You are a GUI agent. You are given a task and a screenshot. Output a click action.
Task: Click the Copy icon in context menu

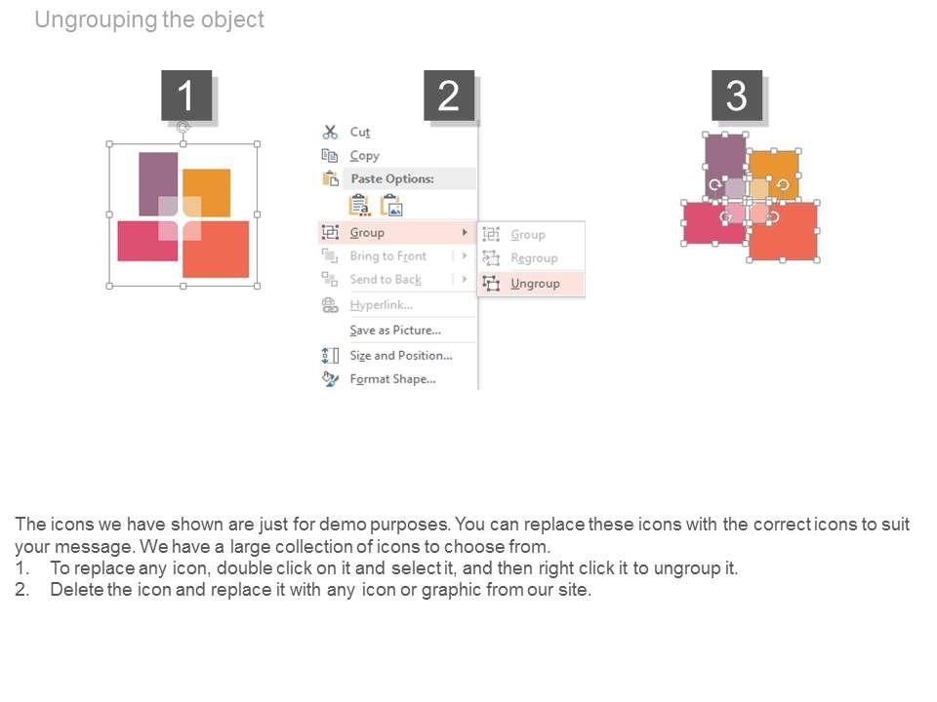[x=330, y=155]
